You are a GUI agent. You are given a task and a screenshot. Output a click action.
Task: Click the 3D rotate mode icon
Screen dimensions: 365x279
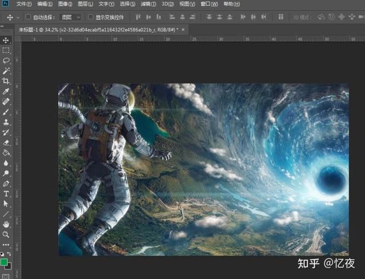coord(321,17)
